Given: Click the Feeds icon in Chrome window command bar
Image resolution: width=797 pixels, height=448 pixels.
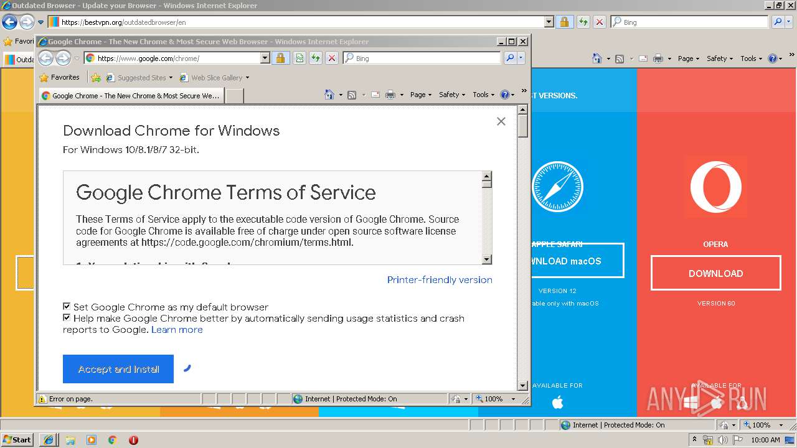Looking at the screenshot, I should point(352,95).
